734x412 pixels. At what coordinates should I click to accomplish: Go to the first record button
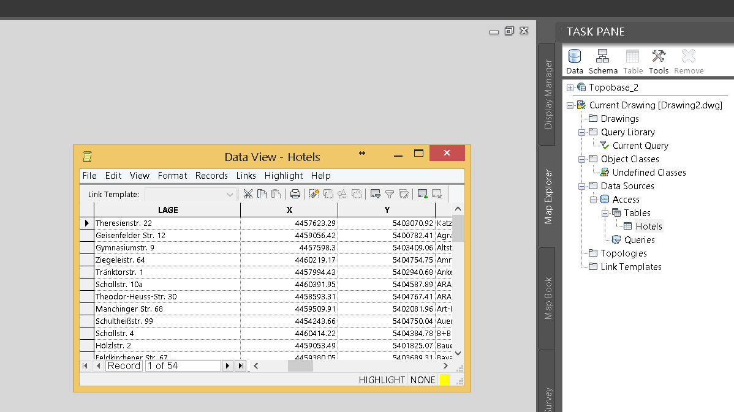(x=85, y=365)
